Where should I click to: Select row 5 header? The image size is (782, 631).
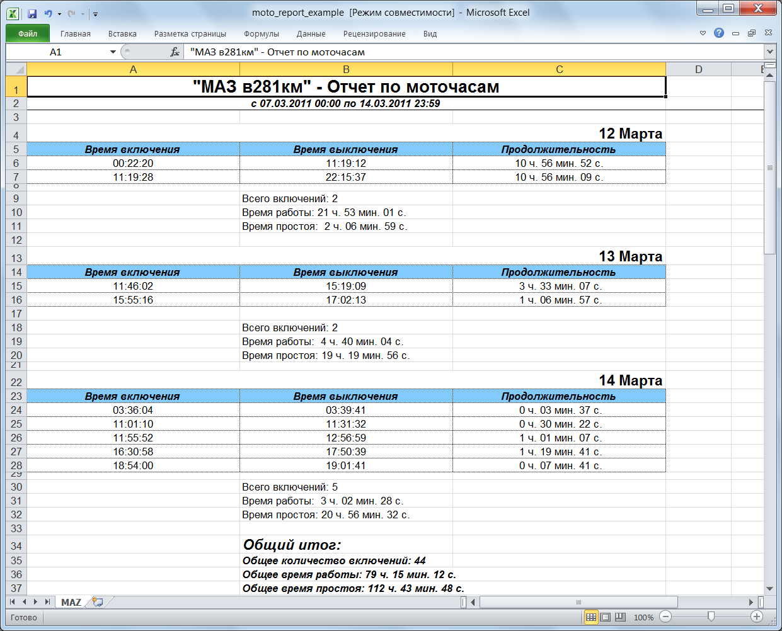click(16, 149)
